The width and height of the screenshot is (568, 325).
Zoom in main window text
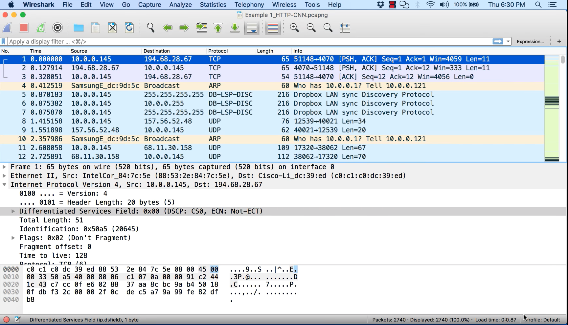pos(294,28)
